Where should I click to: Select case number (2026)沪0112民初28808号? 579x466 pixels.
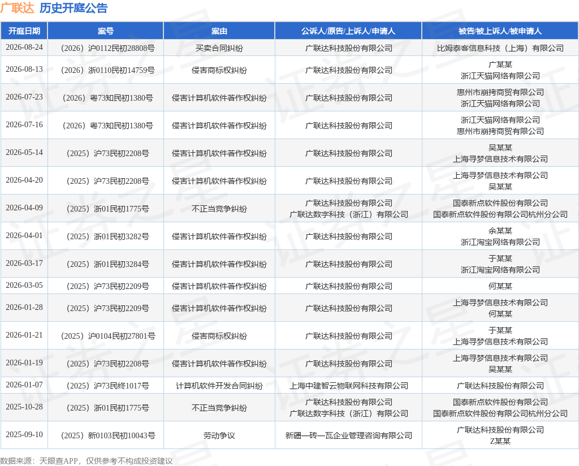pos(107,48)
